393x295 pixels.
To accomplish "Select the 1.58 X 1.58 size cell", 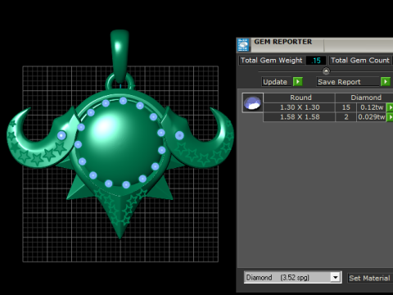I will pos(300,117).
